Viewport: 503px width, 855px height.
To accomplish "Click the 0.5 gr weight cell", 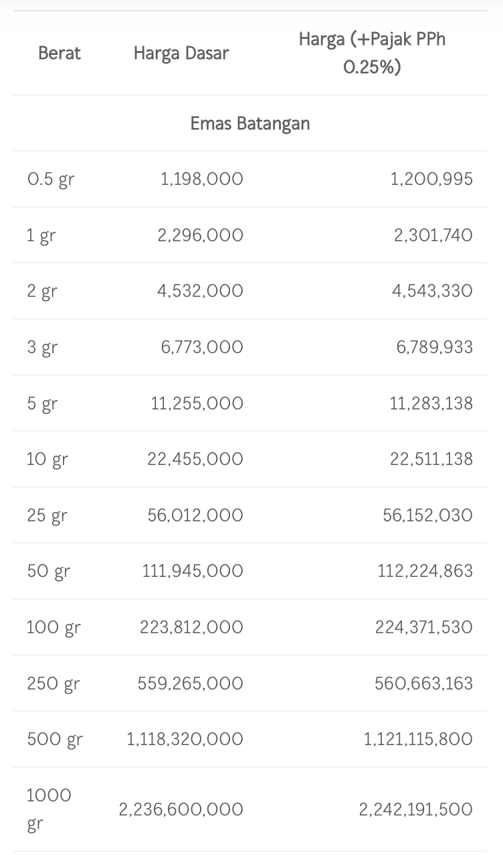I will pos(51,179).
